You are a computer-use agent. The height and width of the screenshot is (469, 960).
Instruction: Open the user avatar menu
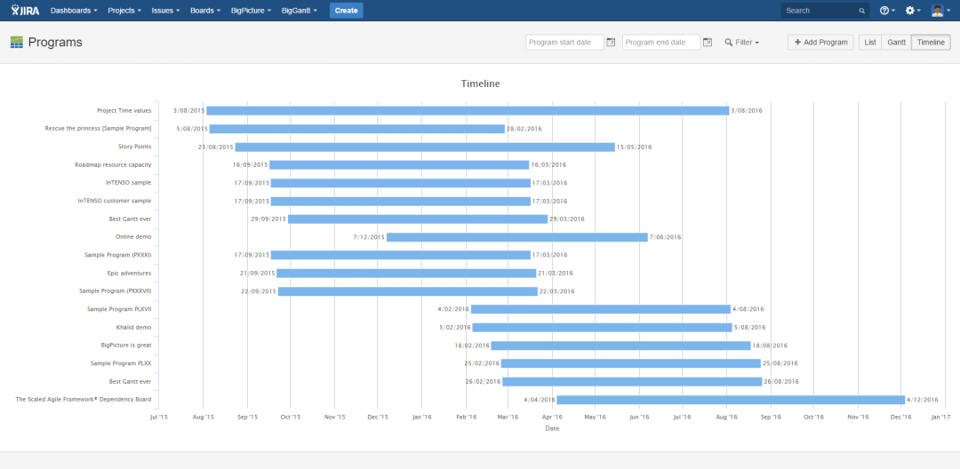[x=940, y=11]
